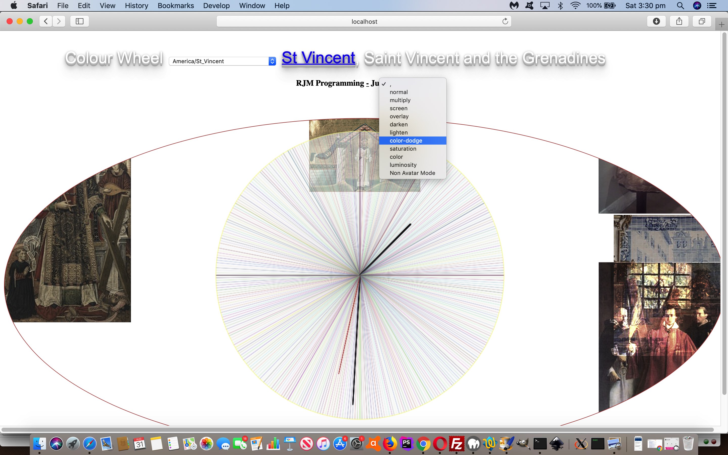Open FileZilla from the Dock

point(456,444)
